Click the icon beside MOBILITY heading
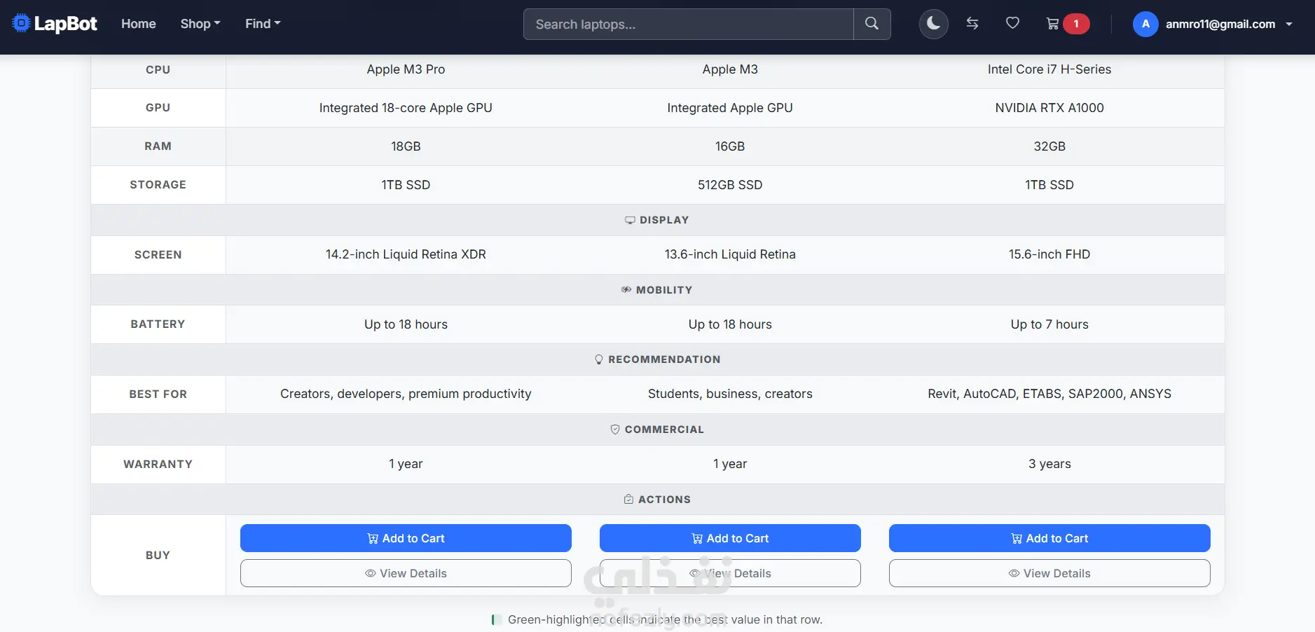 tap(626, 289)
